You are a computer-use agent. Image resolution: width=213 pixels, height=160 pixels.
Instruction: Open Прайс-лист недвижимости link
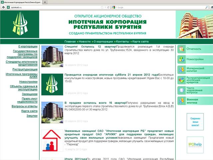pos(27,100)
